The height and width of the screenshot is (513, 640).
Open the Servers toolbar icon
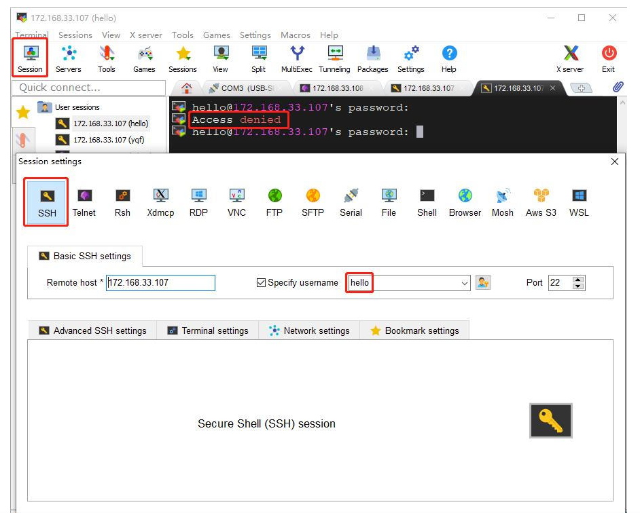(69, 59)
